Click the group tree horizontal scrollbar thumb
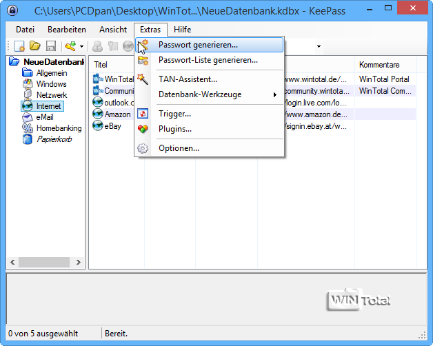This screenshot has width=433, height=346. coord(44,262)
